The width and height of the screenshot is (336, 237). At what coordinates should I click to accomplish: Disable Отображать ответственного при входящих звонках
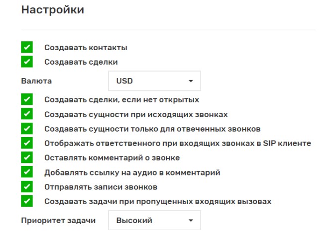pos(27,143)
